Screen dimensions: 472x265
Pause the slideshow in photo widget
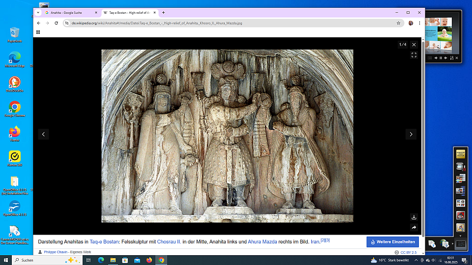441,58
